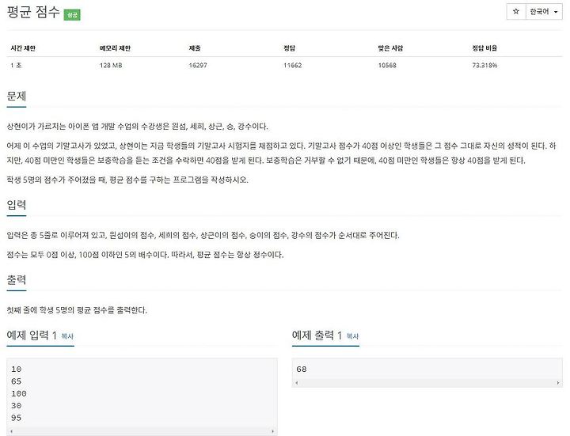The width and height of the screenshot is (570, 436).
Task: Click the dropdown caret beside 한국어
Action: [x=556, y=12]
